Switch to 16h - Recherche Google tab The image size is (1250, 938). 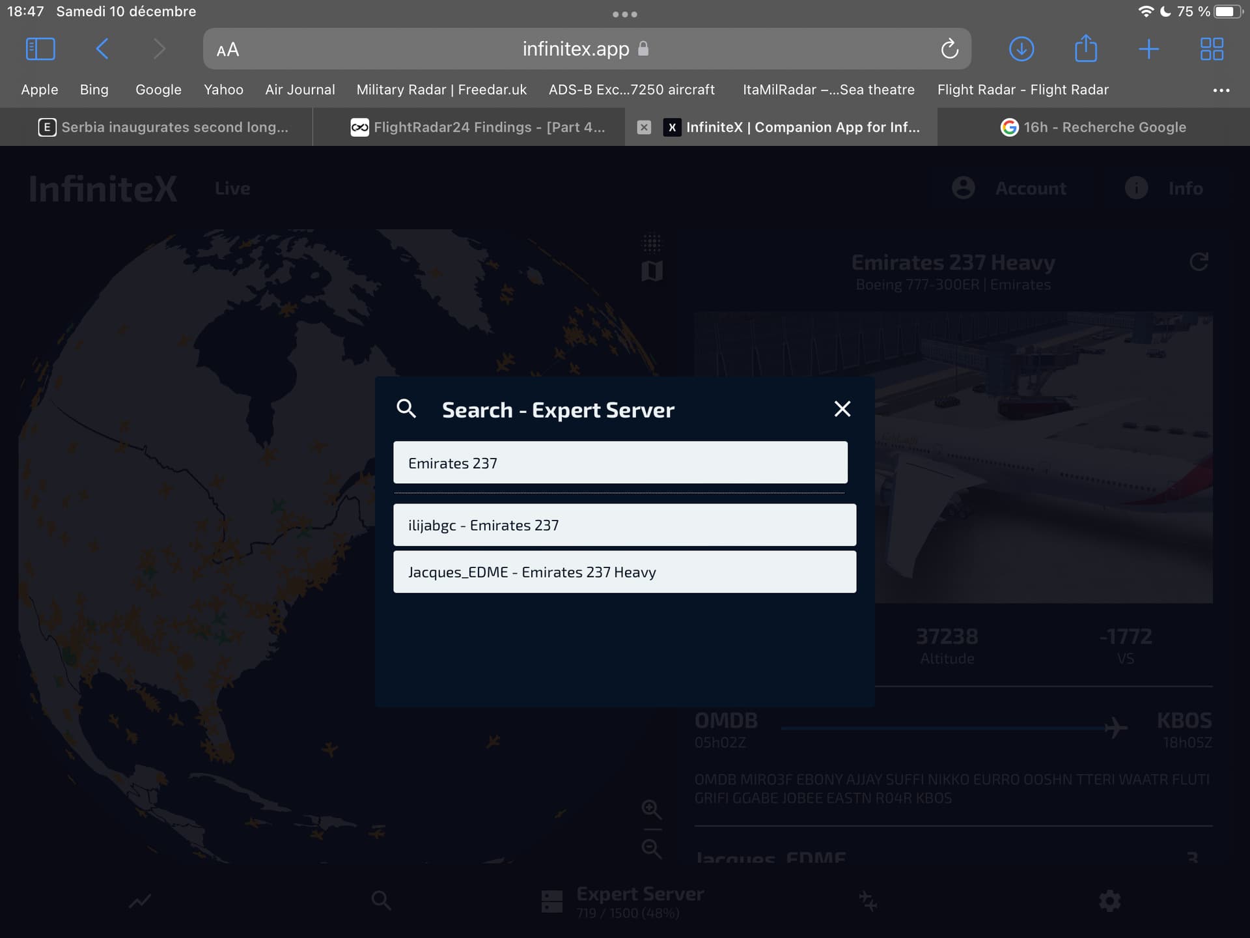tap(1094, 127)
